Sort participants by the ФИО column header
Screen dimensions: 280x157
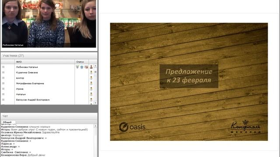45,62
